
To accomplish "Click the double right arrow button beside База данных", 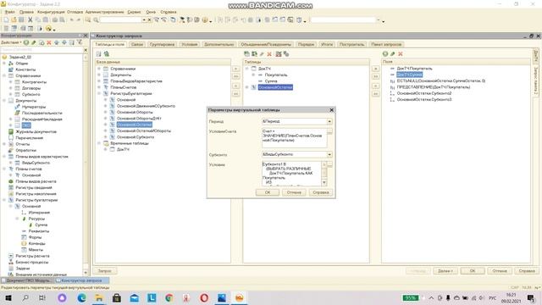I will coord(236,76).
